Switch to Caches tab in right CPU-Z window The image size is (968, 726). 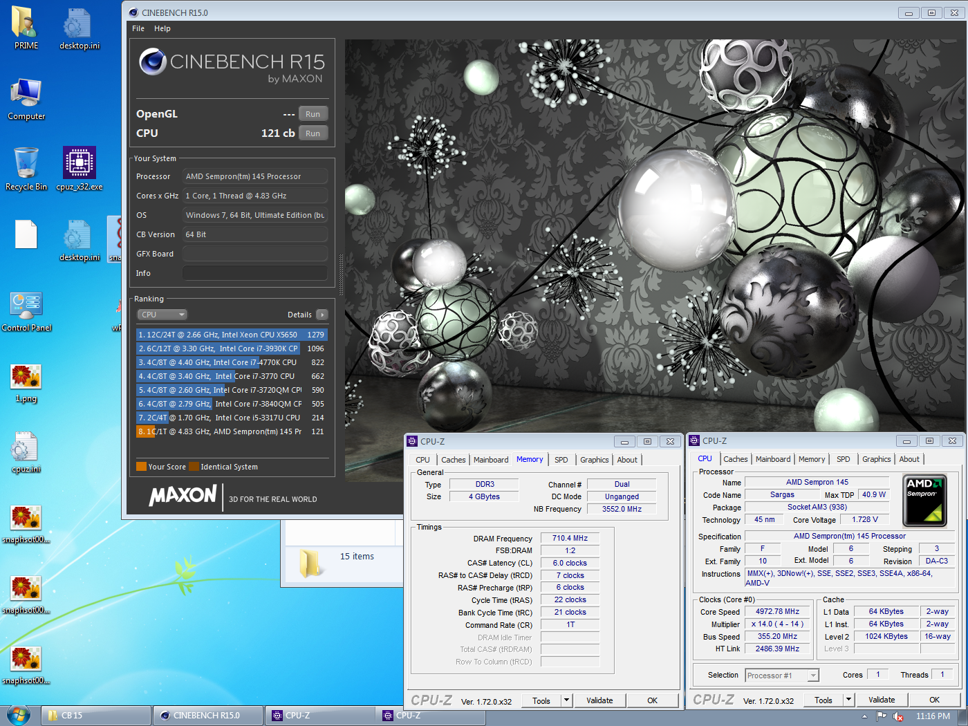736,459
